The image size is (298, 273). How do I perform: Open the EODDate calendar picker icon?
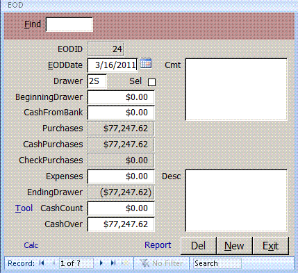point(146,63)
